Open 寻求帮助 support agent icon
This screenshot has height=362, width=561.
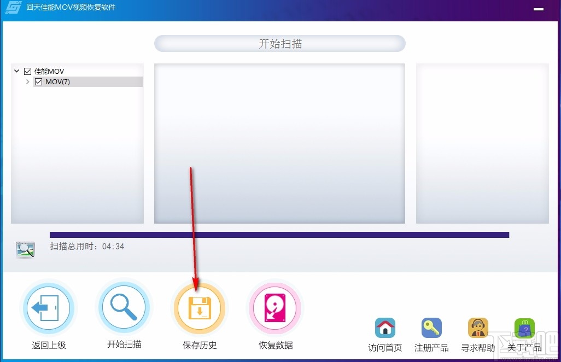[x=478, y=328]
